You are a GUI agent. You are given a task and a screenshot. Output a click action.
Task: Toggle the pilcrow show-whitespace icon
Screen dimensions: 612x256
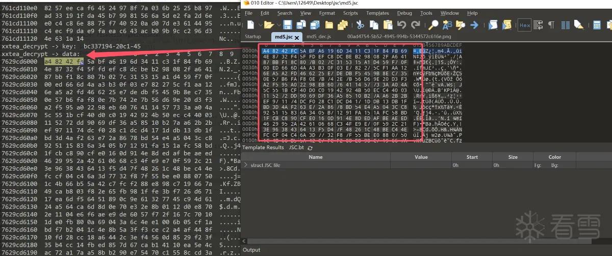coord(551,24)
